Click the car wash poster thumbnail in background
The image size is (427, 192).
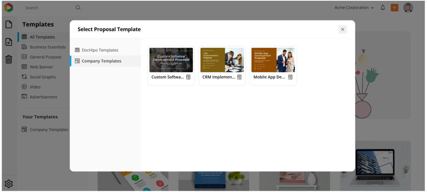tap(214, 181)
